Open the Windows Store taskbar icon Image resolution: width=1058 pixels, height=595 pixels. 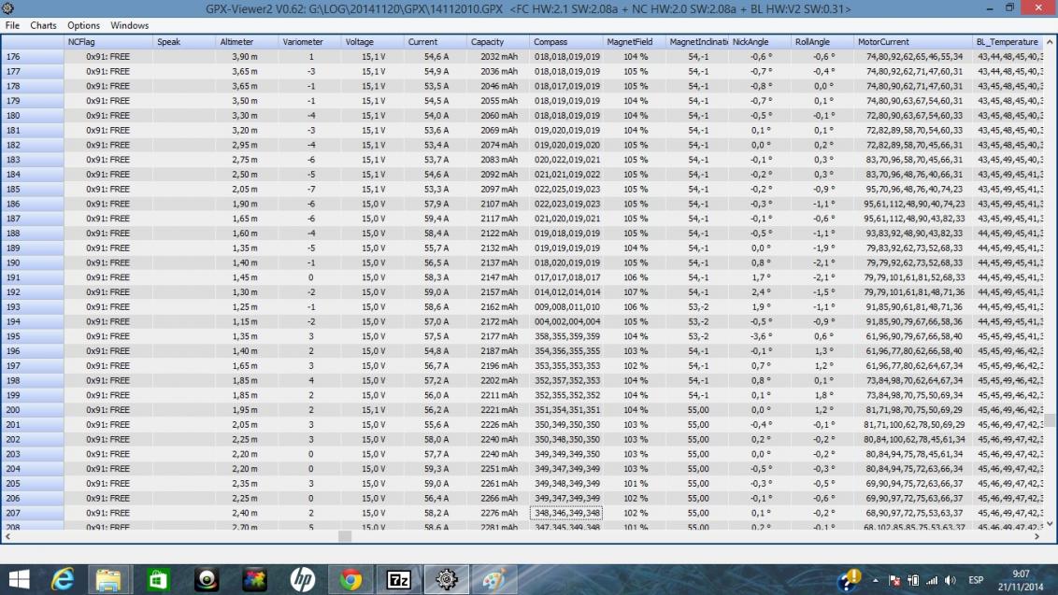(x=158, y=579)
